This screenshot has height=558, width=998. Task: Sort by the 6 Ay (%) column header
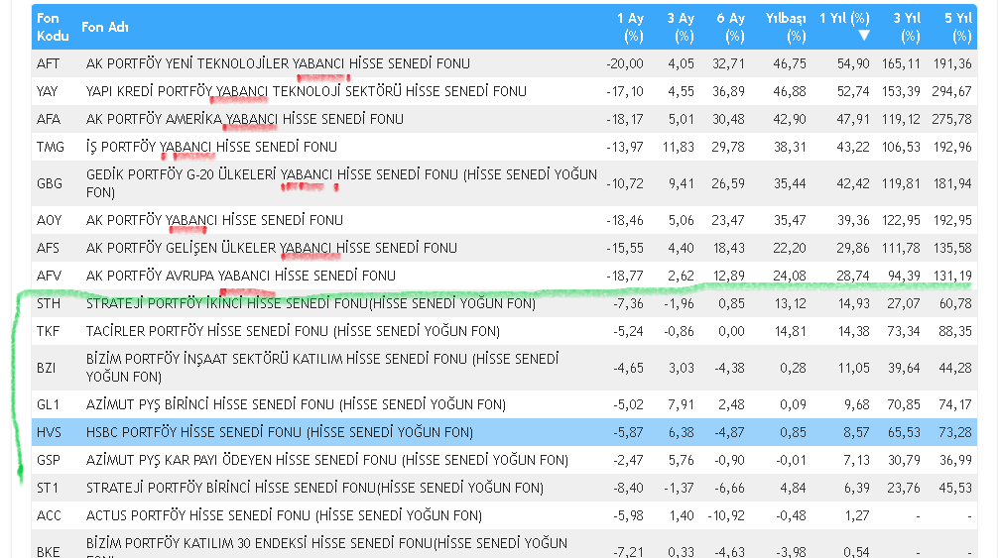(x=731, y=27)
